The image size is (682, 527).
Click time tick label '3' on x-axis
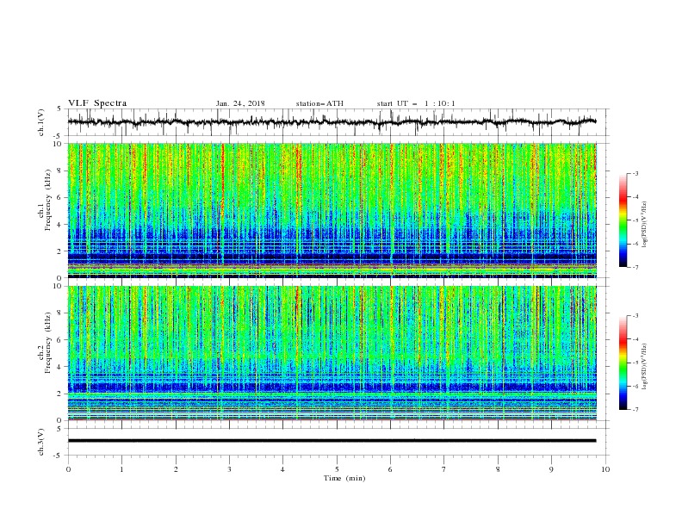tap(229, 469)
